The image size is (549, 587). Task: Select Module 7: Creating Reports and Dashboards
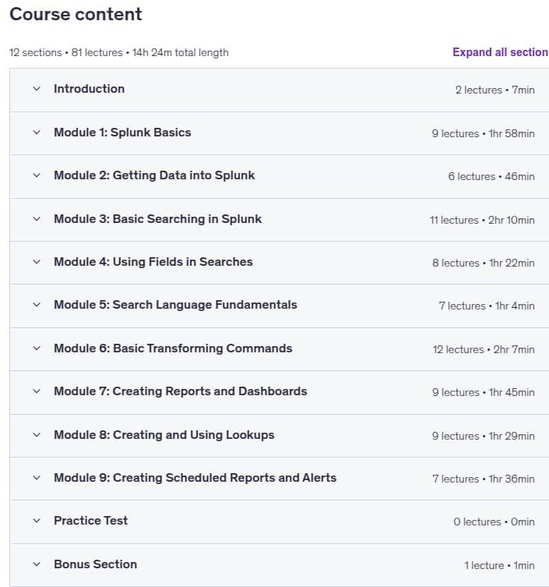[x=181, y=391]
